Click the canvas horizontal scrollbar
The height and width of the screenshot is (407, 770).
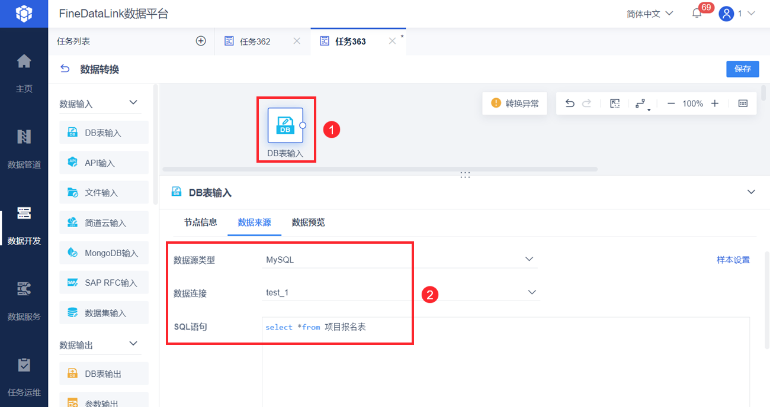(380, 169)
